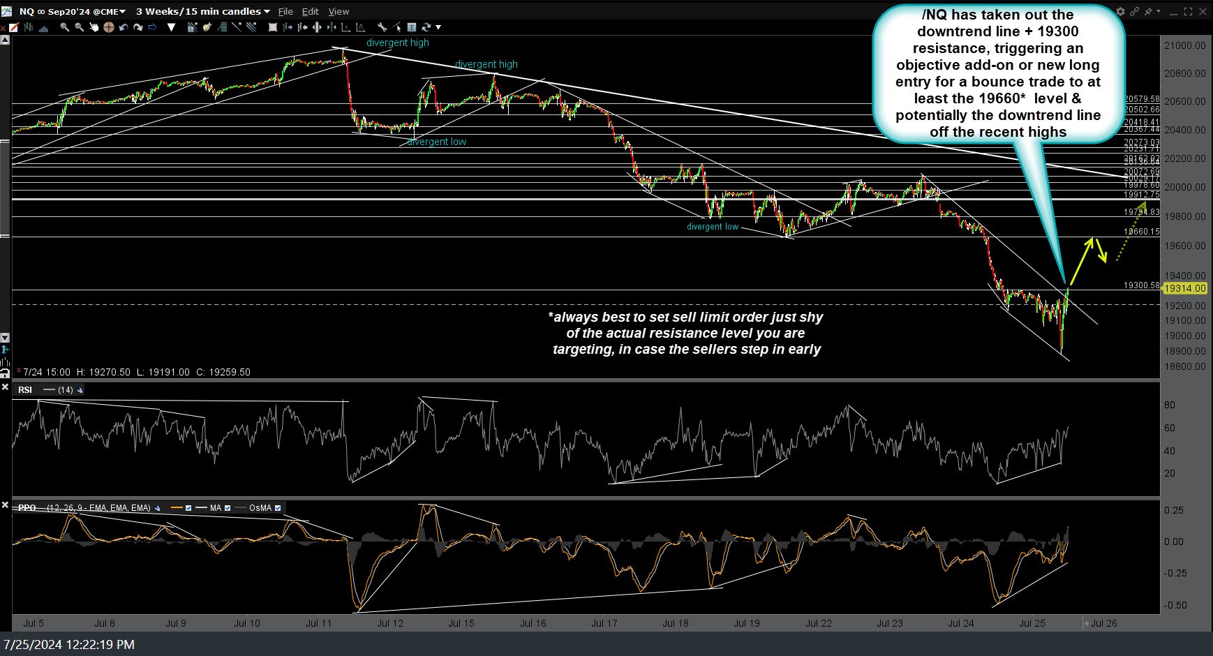Open the Edit menu
Image resolution: width=1213 pixels, height=656 pixels.
311,11
